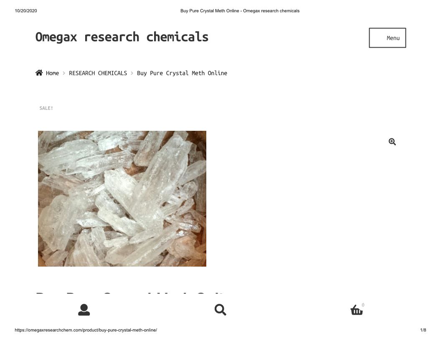The image size is (441, 341).
Task: Open the user account icon
Action: [x=84, y=310]
